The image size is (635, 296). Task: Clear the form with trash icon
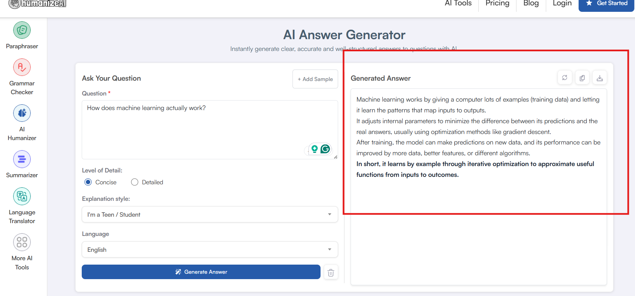[331, 273]
